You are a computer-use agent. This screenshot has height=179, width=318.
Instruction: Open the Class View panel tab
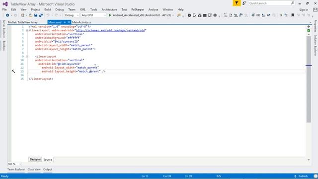click(34, 169)
